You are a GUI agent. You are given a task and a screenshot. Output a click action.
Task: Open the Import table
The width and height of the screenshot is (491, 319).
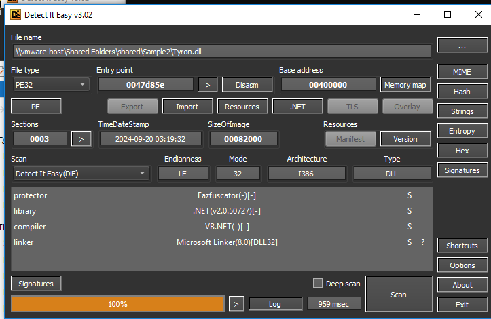tap(187, 107)
